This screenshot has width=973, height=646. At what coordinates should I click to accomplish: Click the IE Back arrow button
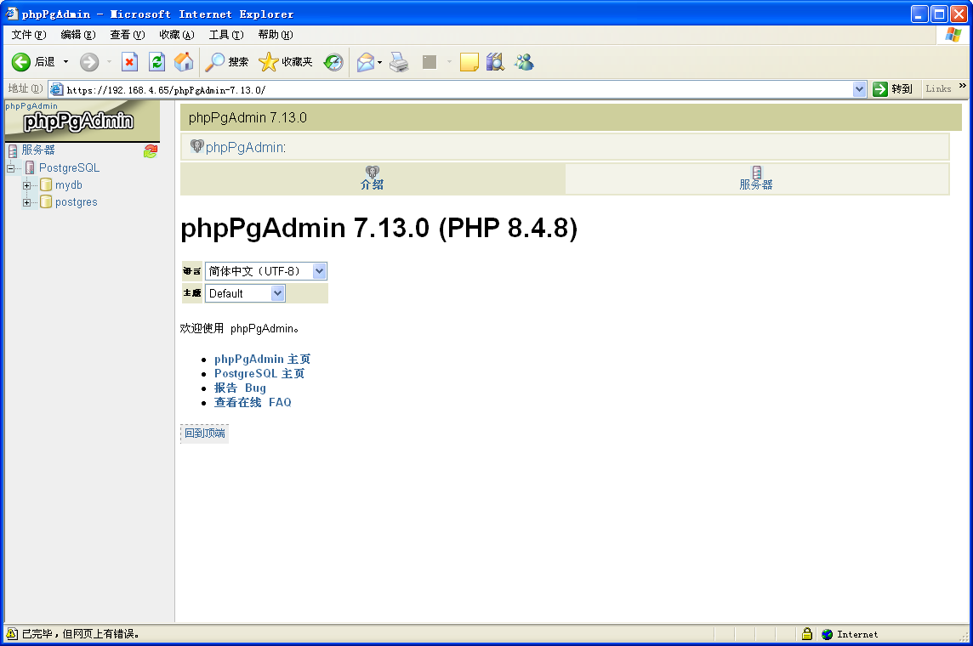(21, 62)
